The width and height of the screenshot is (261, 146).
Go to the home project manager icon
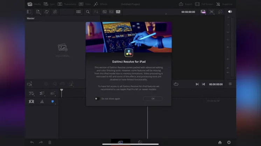click(x=220, y=142)
